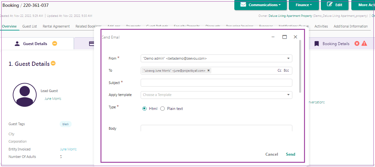375x167 pixels.
Task: Select the Html type radio button
Action: click(145, 109)
